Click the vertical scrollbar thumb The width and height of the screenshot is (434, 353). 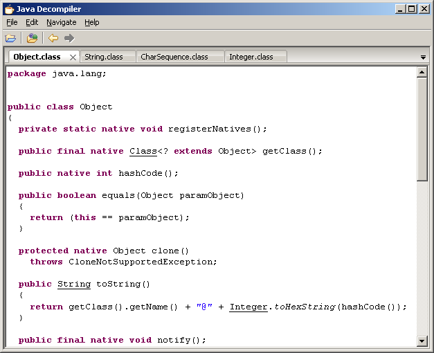(422, 129)
